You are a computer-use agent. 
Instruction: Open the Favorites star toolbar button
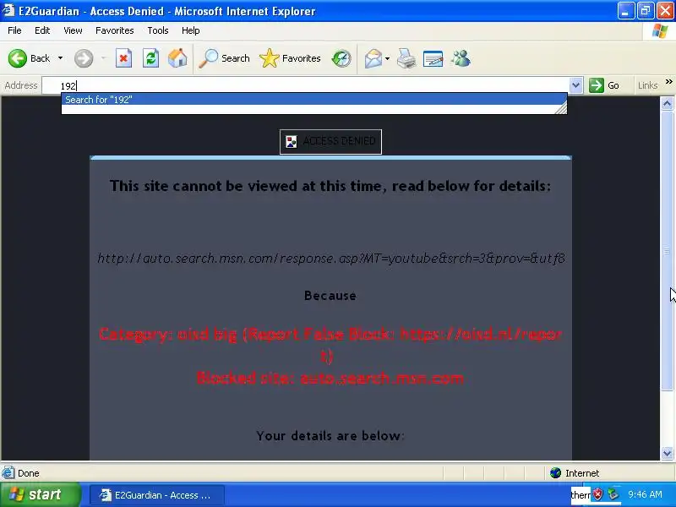point(290,58)
